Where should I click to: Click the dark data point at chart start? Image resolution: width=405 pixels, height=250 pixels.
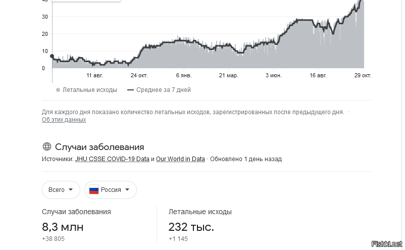pos(52,56)
